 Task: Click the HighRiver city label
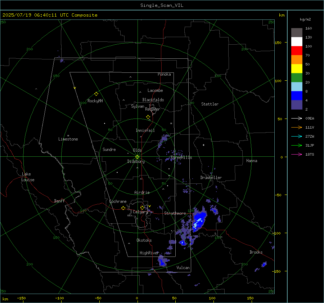click(x=149, y=253)
